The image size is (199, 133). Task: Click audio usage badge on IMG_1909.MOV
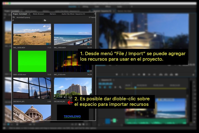point(91,44)
